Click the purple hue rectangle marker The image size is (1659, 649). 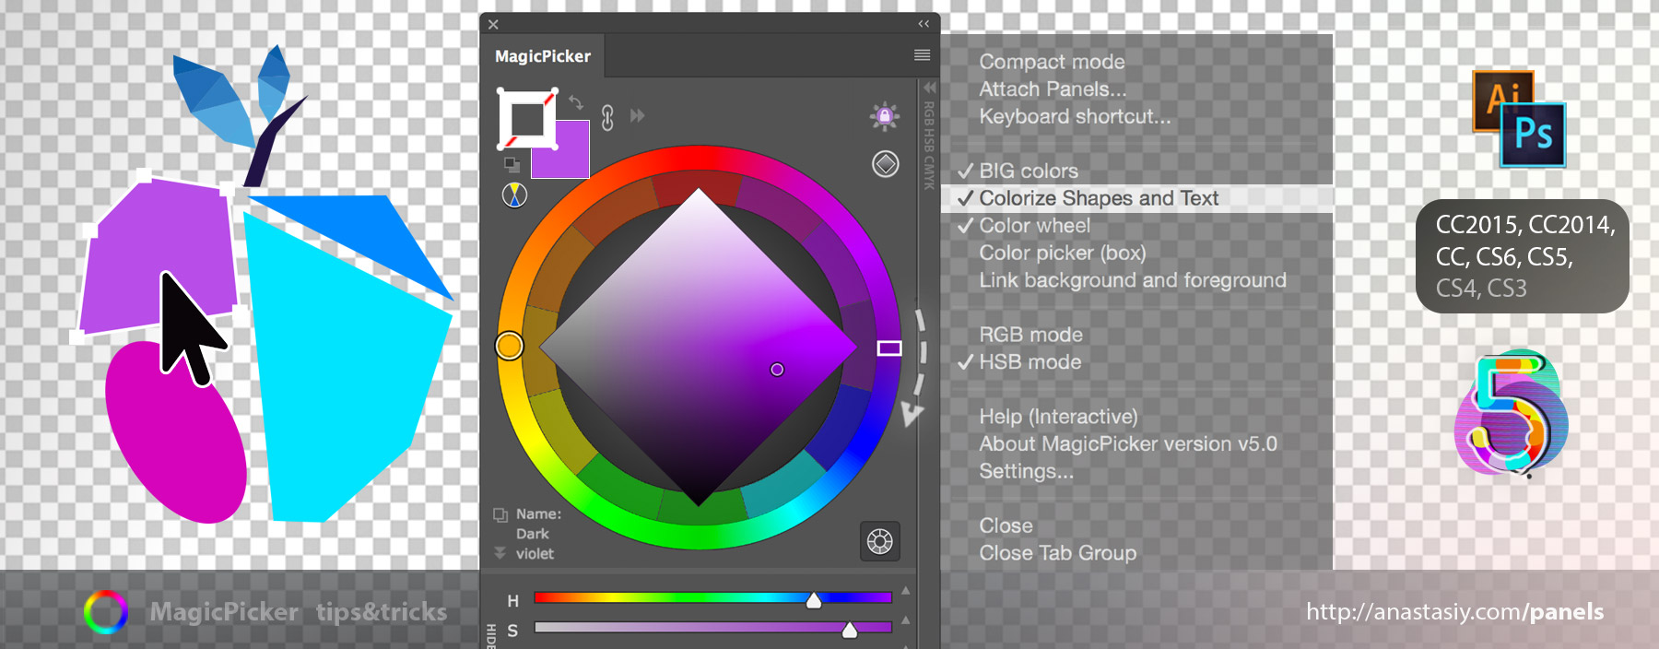click(889, 348)
